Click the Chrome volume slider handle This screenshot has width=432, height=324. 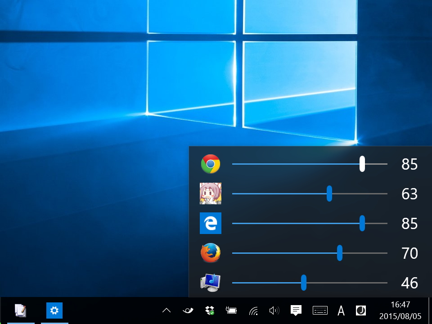(x=362, y=164)
